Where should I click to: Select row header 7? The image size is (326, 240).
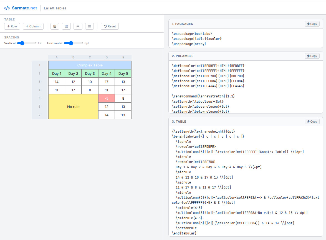pos(39,115)
